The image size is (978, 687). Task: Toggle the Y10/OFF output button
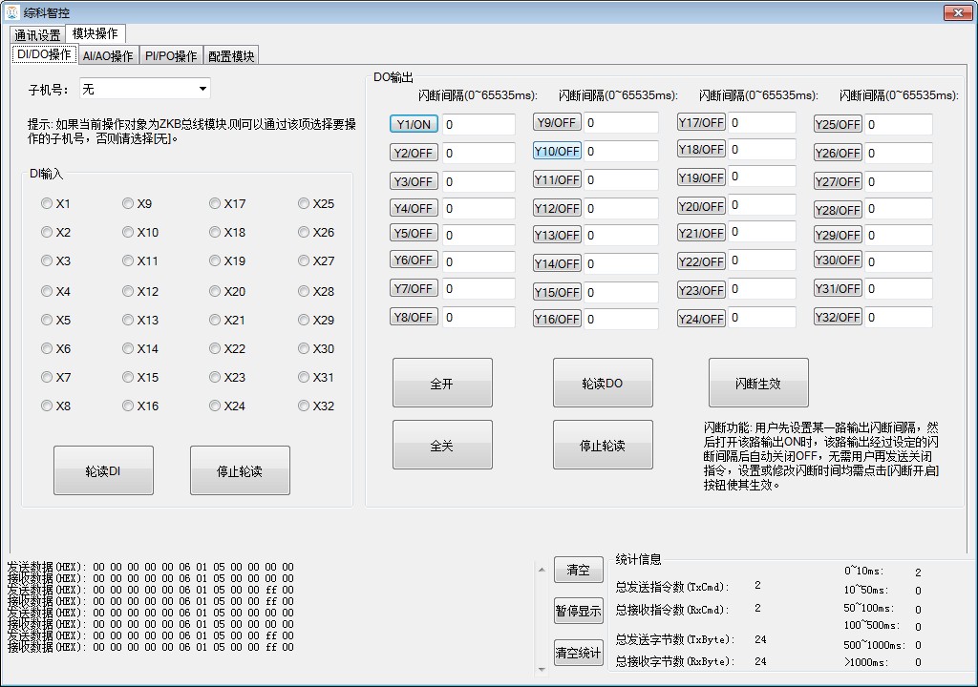557,151
